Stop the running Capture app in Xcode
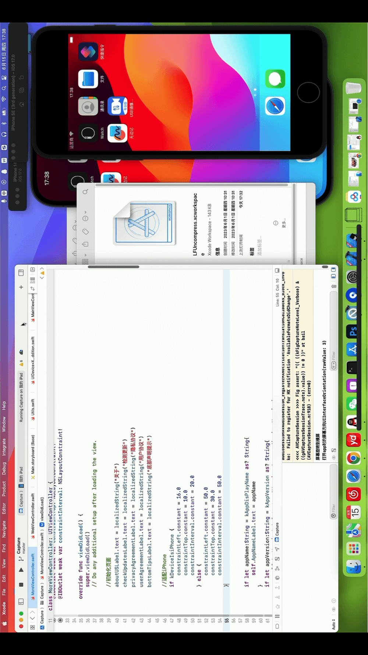This screenshot has width=368, height=655. tap(21, 585)
